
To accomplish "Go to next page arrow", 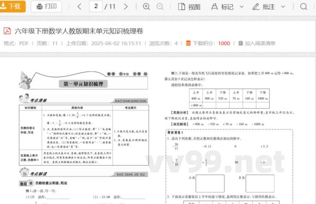I will coord(126,7).
